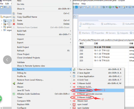Expand the Build Path submenu
134x109 pixels.
42,31
